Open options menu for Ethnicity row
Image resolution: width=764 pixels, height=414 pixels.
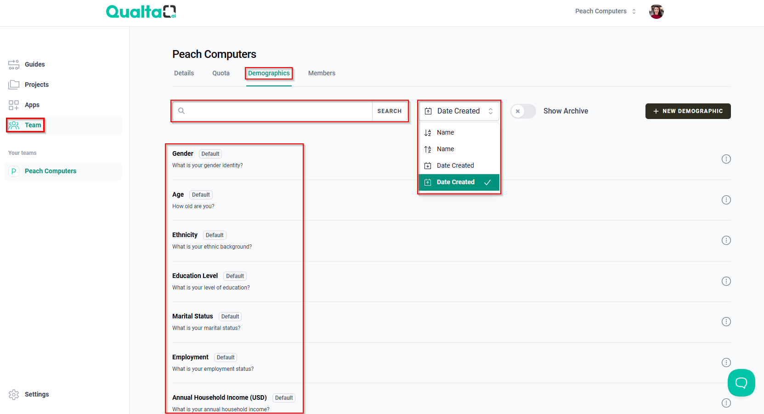point(726,240)
